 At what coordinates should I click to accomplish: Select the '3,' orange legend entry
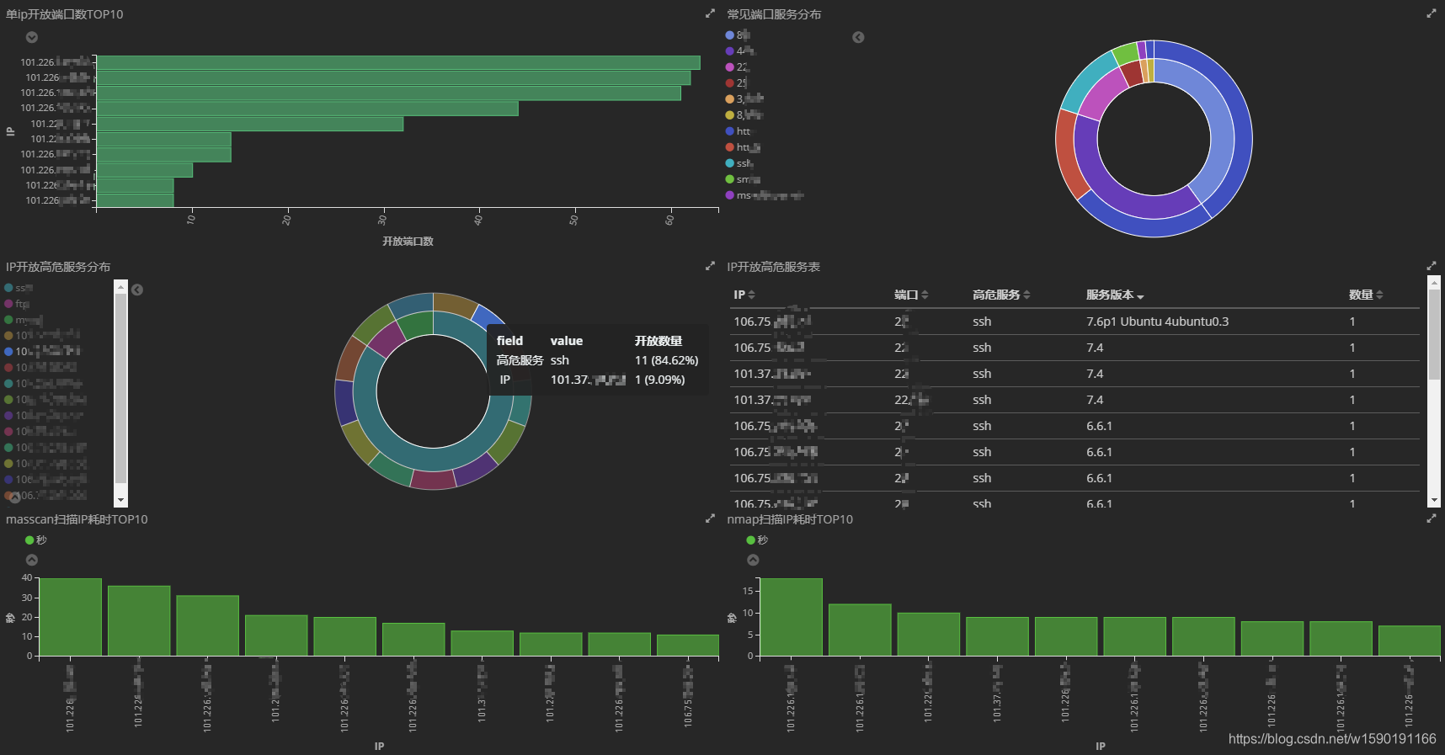point(744,99)
